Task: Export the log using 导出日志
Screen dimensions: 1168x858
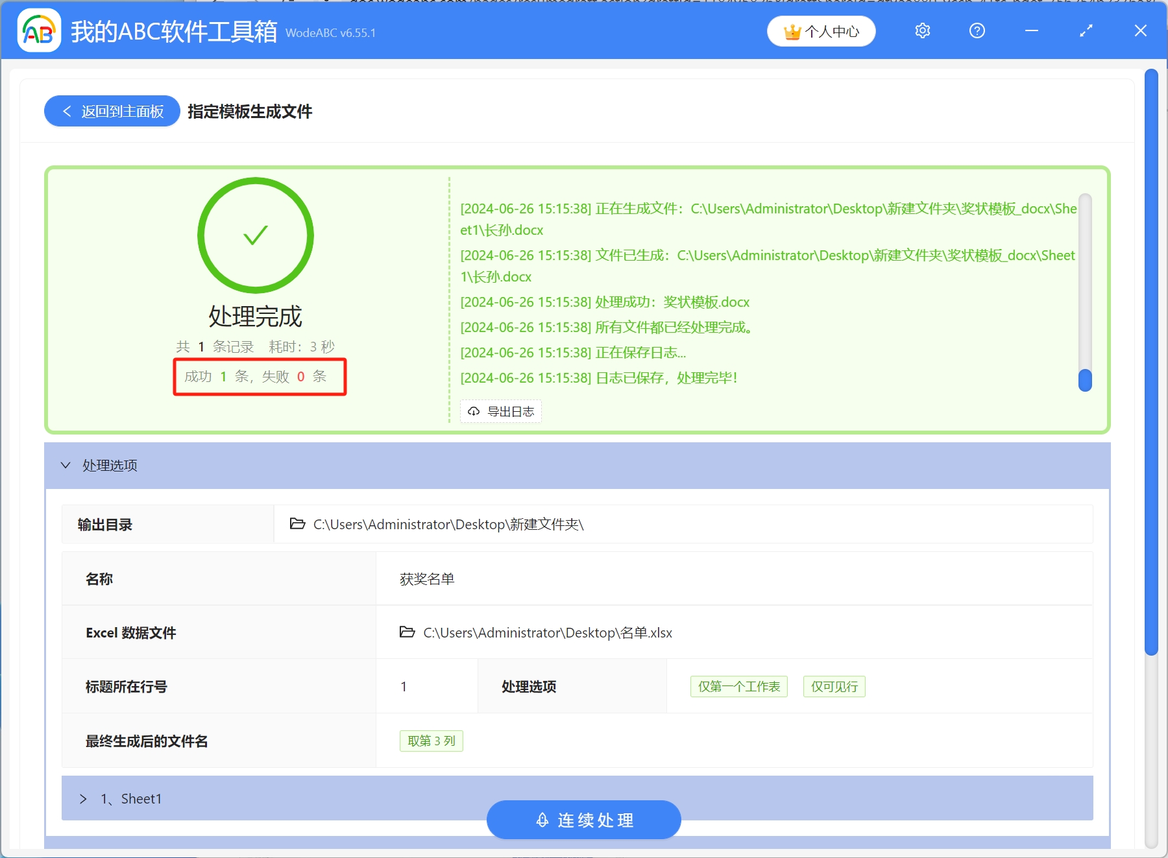Action: click(x=501, y=411)
